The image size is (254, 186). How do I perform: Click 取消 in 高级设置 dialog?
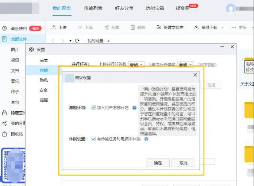pyautogui.click(x=183, y=163)
